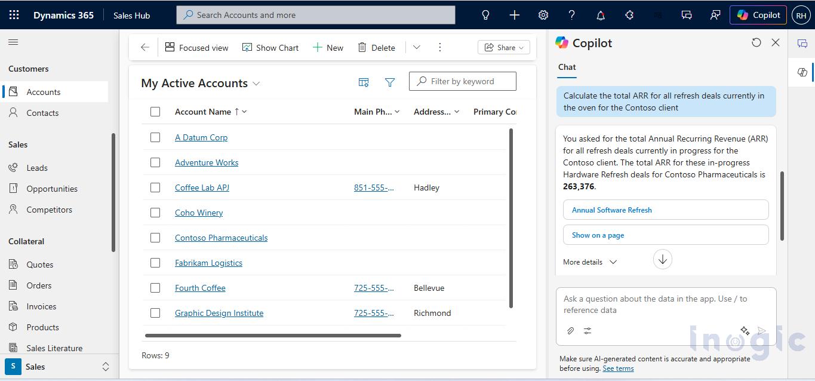The width and height of the screenshot is (815, 381).
Task: Check the A Datum Corp row checkbox
Action: tap(155, 137)
